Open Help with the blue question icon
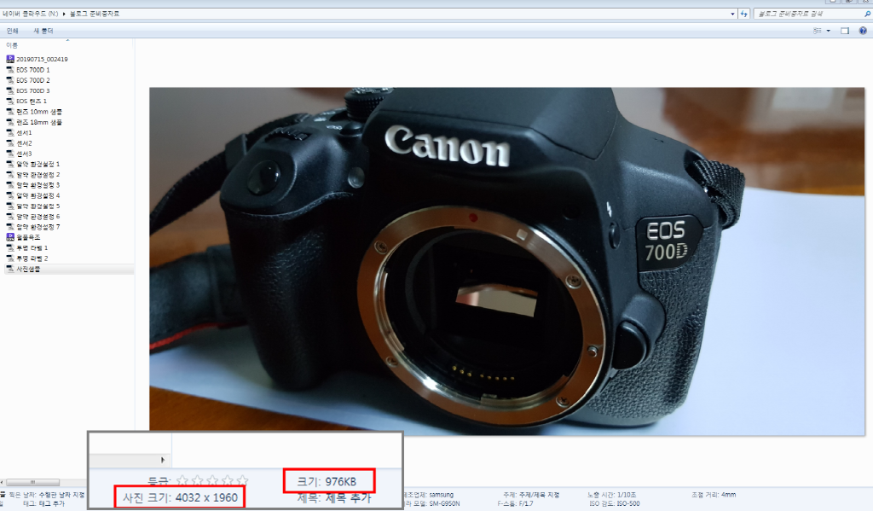873x511 pixels. coord(863,31)
